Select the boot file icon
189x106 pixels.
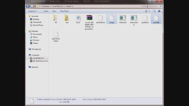click(78, 19)
